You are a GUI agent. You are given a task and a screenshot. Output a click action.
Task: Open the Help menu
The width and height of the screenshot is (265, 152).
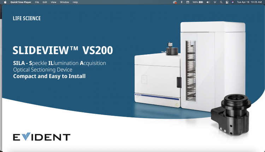[x=75, y=2]
